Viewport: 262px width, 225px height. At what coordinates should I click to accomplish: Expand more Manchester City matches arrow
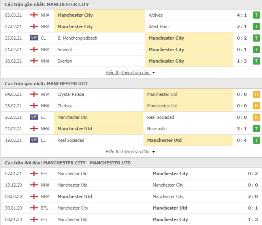153,73
